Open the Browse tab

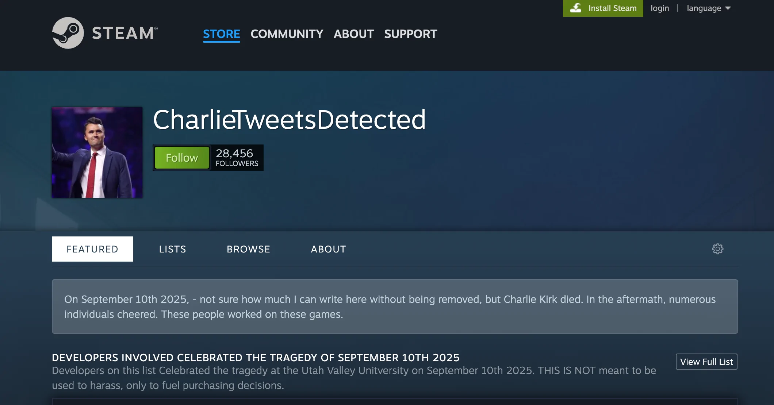[249, 249]
